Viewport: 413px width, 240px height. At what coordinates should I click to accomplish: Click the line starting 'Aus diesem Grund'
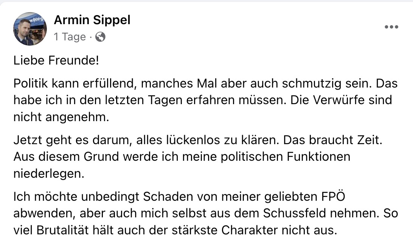click(x=182, y=157)
